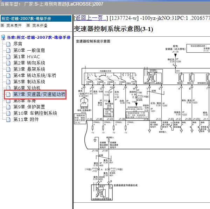The image size is (210, 209).
Task: Select 第10章 车辆控制系统 chapter
Action: (35, 113)
